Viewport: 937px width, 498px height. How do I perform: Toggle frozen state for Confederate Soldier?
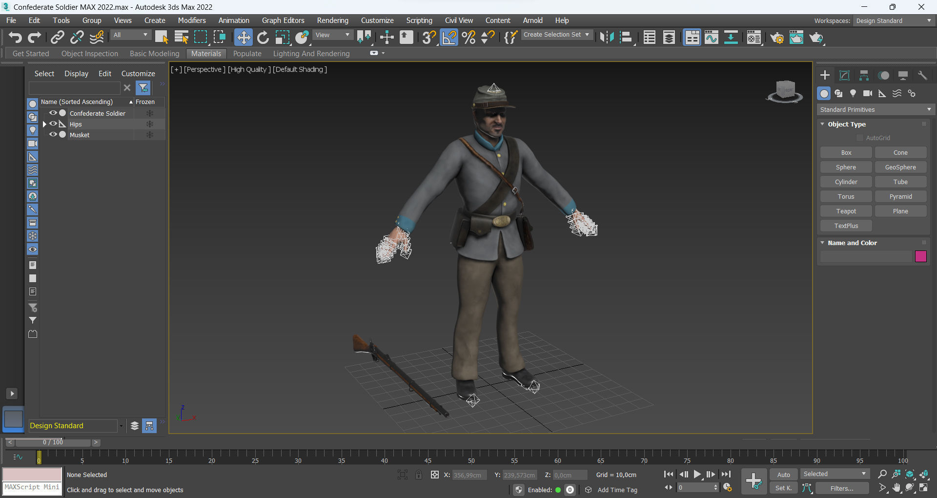coord(150,113)
